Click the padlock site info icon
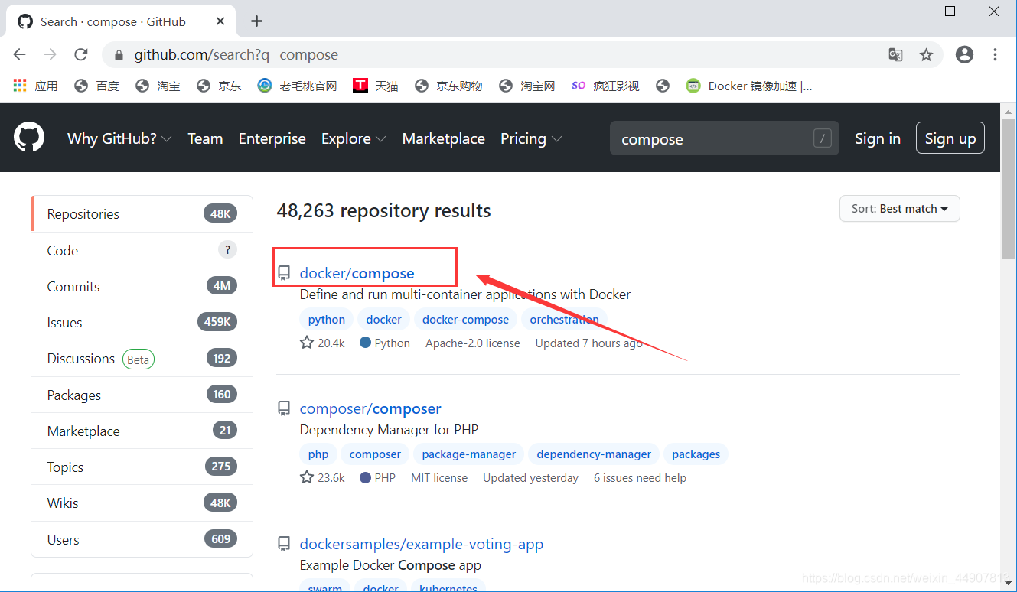This screenshot has height=592, width=1017. coord(119,55)
